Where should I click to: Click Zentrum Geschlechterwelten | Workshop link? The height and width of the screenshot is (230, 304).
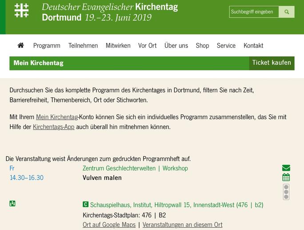pos(135,168)
